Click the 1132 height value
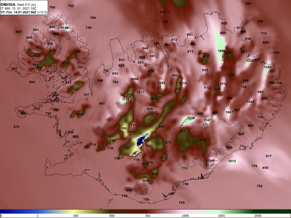 point(126,99)
